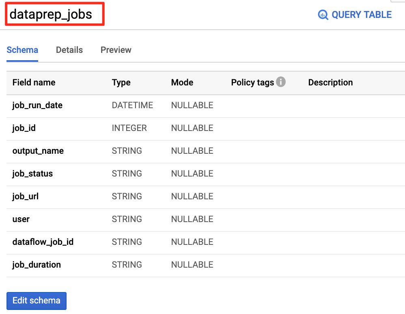Click the user field name
Image resolution: width=405 pixels, height=314 pixels.
point(21,219)
